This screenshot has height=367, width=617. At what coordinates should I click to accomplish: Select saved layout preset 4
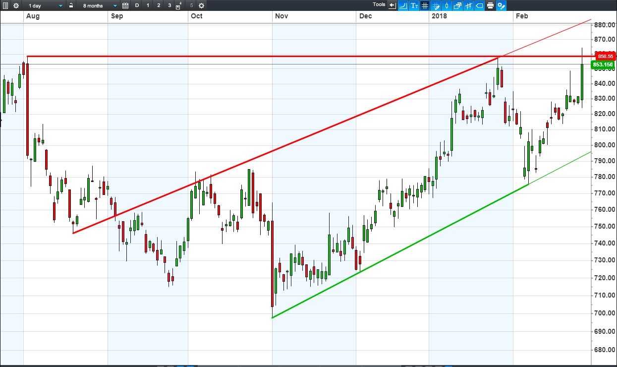click(x=179, y=5)
